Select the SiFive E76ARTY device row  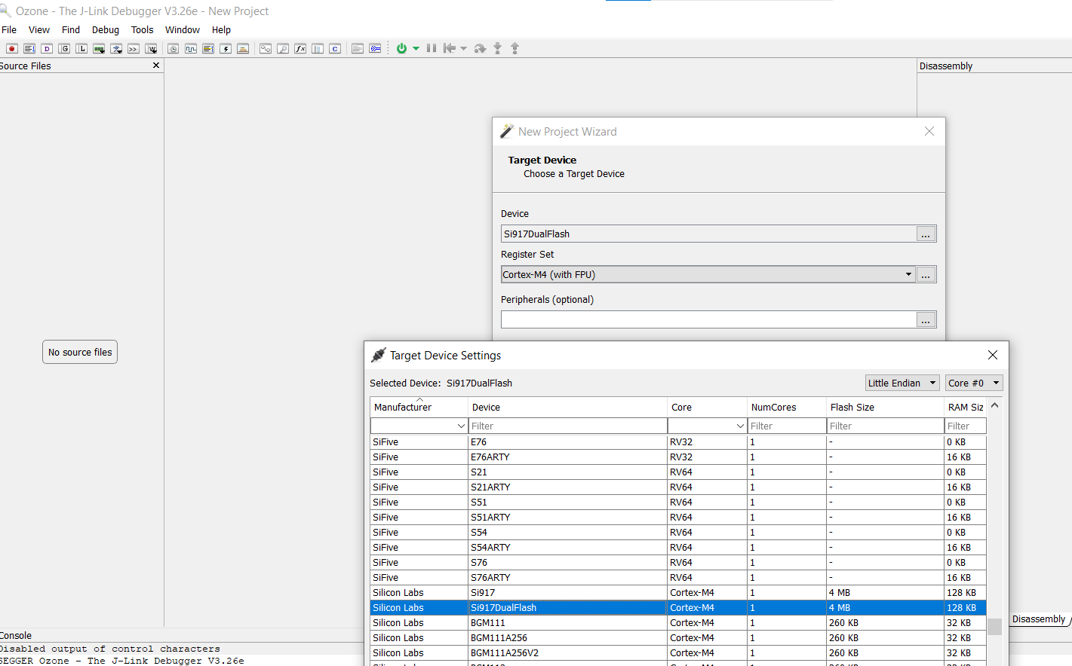(678, 457)
